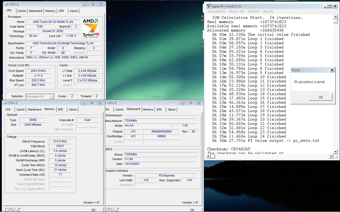Click the Super PI title bar icon
The width and height of the screenshot is (340, 212).
(x=209, y=6)
